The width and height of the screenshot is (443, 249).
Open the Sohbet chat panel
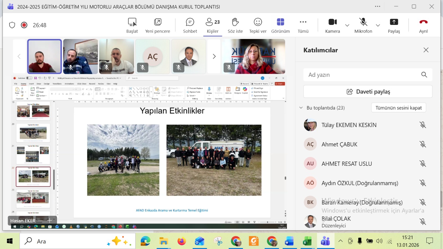(190, 25)
